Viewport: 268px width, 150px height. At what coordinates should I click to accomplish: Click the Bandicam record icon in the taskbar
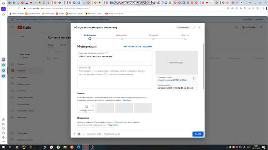pyautogui.click(x=92, y=147)
